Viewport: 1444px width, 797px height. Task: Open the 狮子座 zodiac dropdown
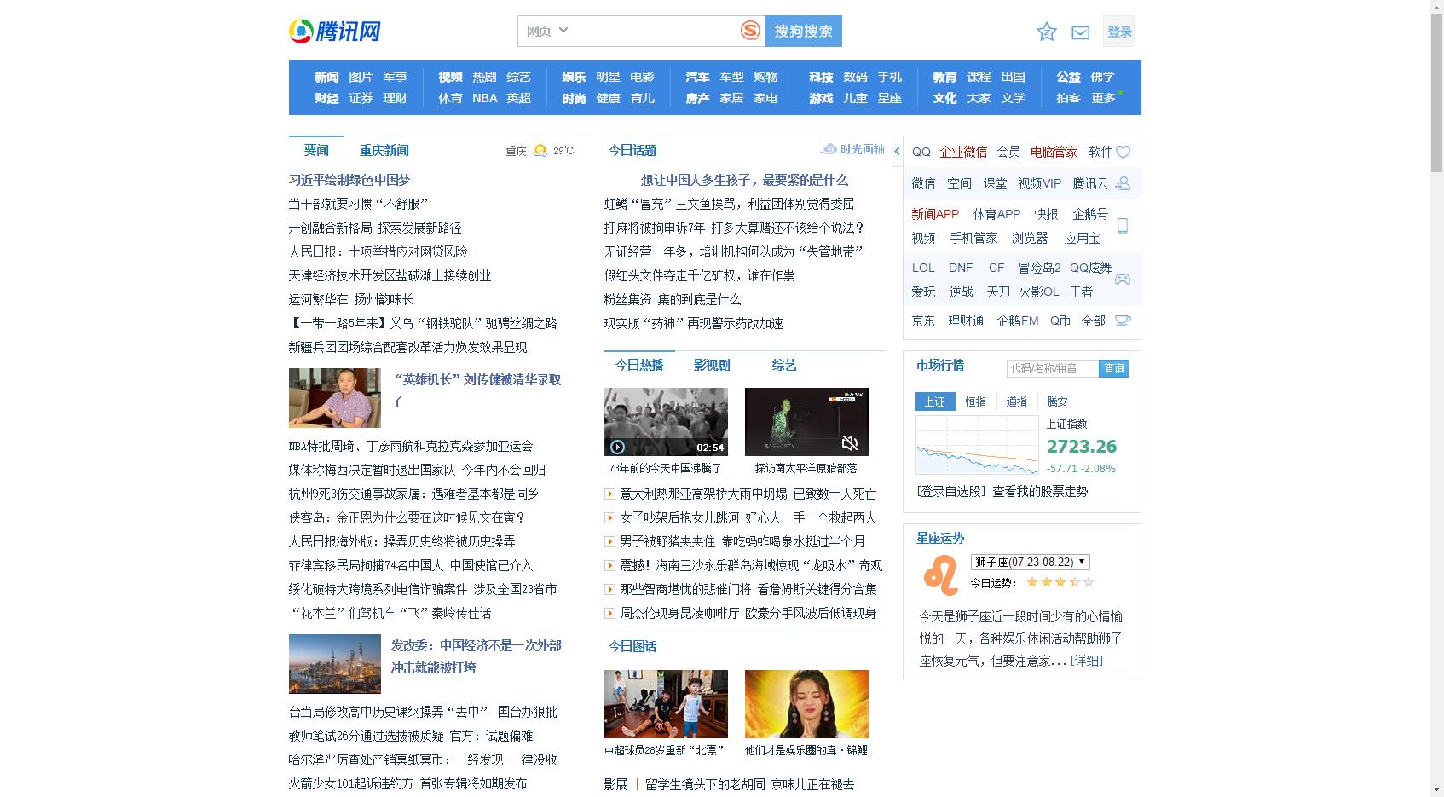[1030, 562]
